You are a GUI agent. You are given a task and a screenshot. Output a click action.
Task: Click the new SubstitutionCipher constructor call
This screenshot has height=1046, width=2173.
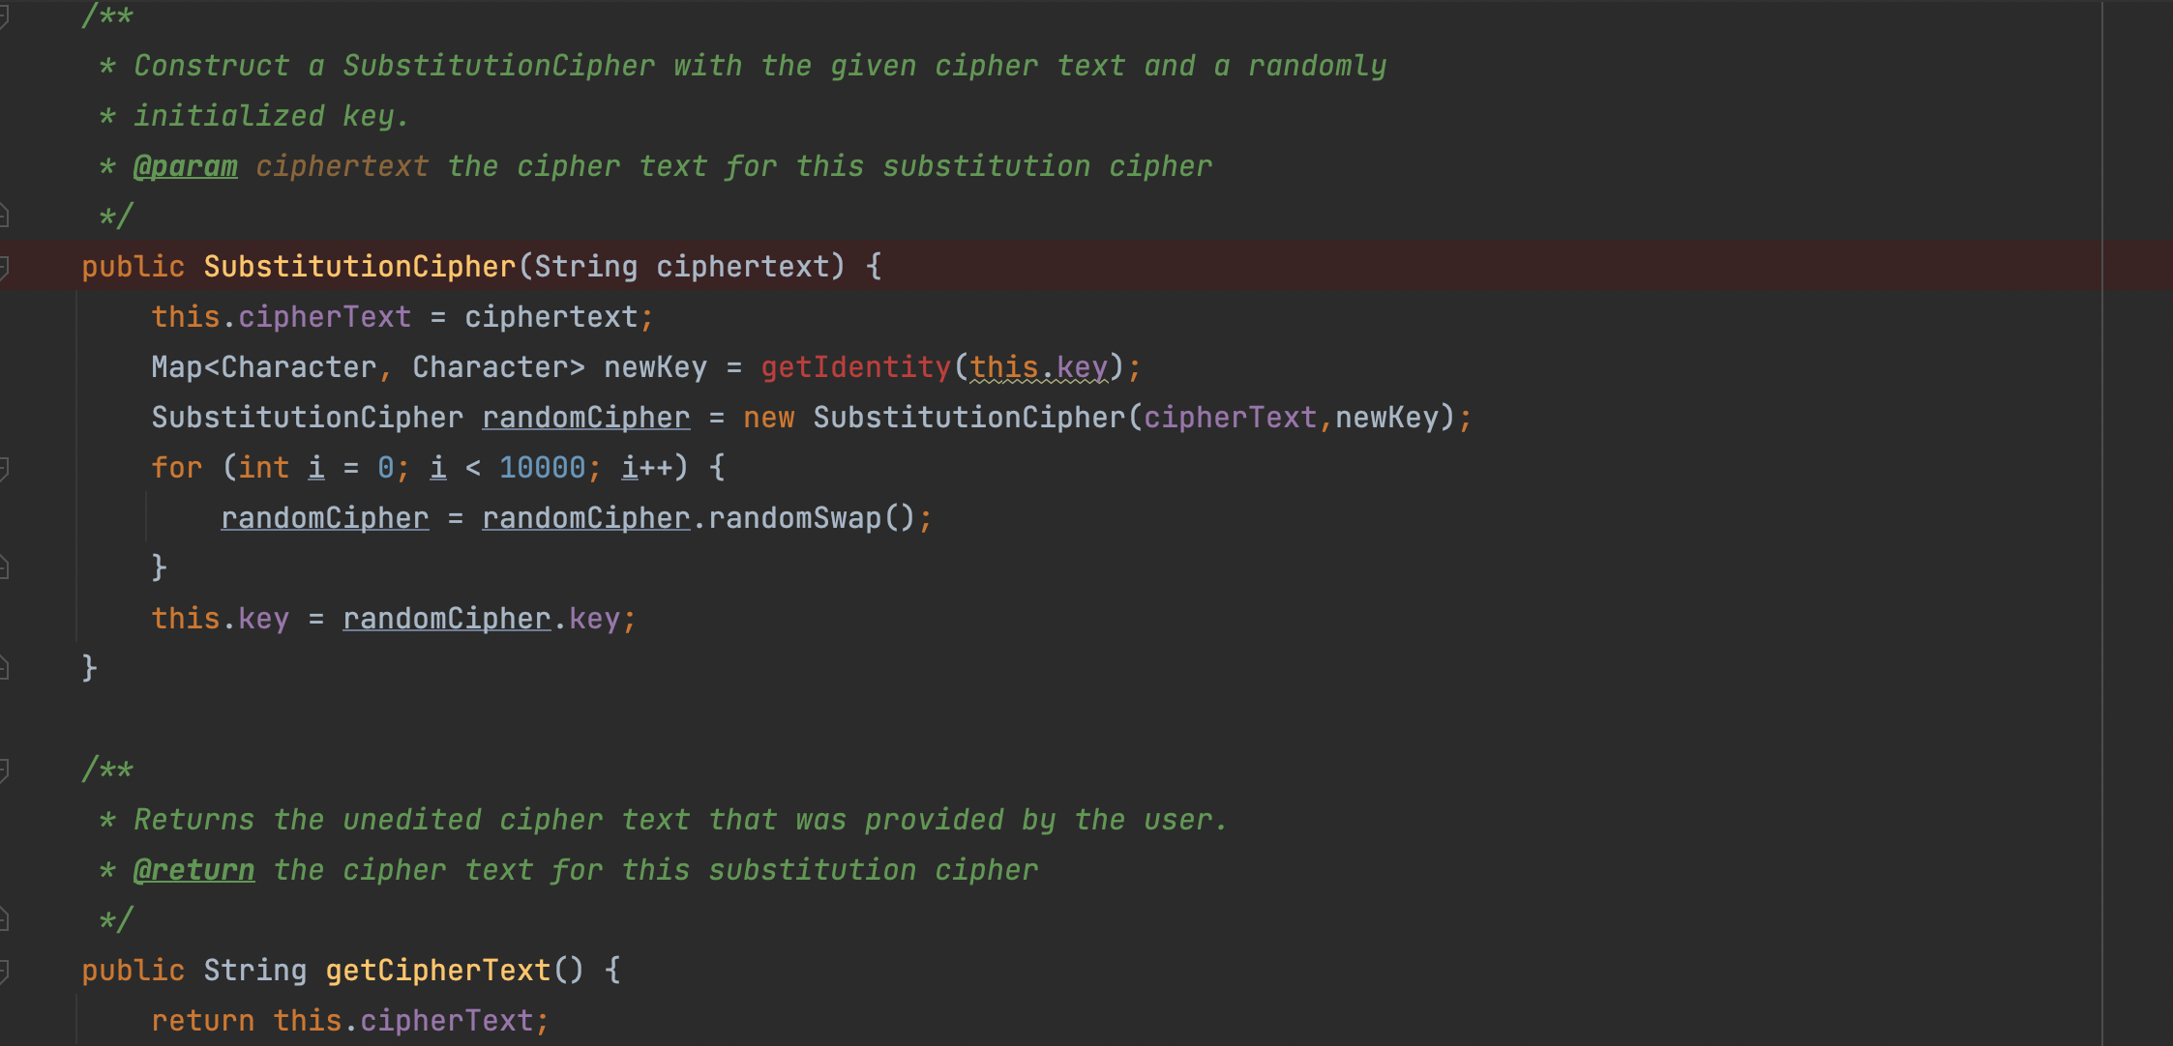[968, 418]
